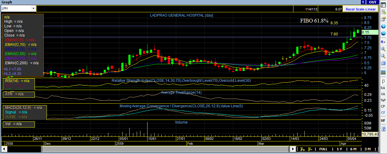Click the yellow F+ button
Viewport: 387px width, 154px height.
click(302, 149)
